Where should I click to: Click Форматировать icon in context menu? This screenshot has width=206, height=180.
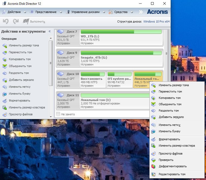(x=153, y=139)
